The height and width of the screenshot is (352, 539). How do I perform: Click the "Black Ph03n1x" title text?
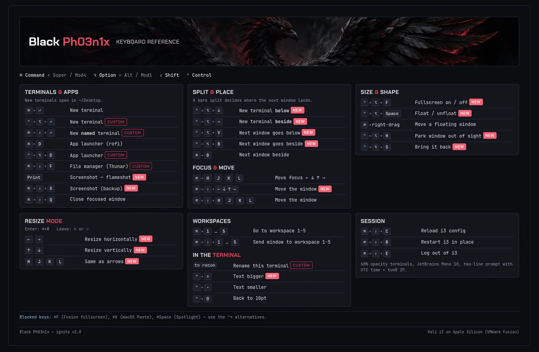click(69, 42)
